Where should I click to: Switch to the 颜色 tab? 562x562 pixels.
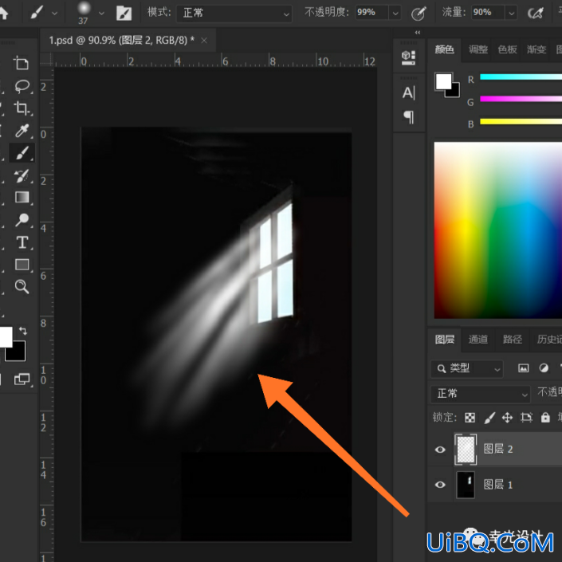(x=445, y=49)
